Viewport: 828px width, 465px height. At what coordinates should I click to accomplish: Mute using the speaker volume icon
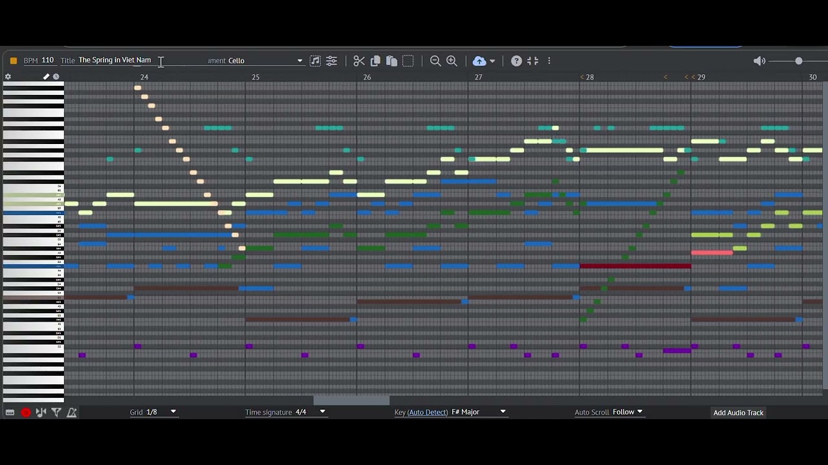(759, 61)
